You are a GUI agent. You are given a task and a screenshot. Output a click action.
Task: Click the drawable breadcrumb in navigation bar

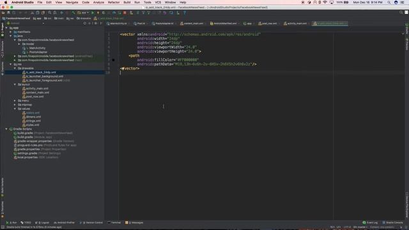(84, 19)
